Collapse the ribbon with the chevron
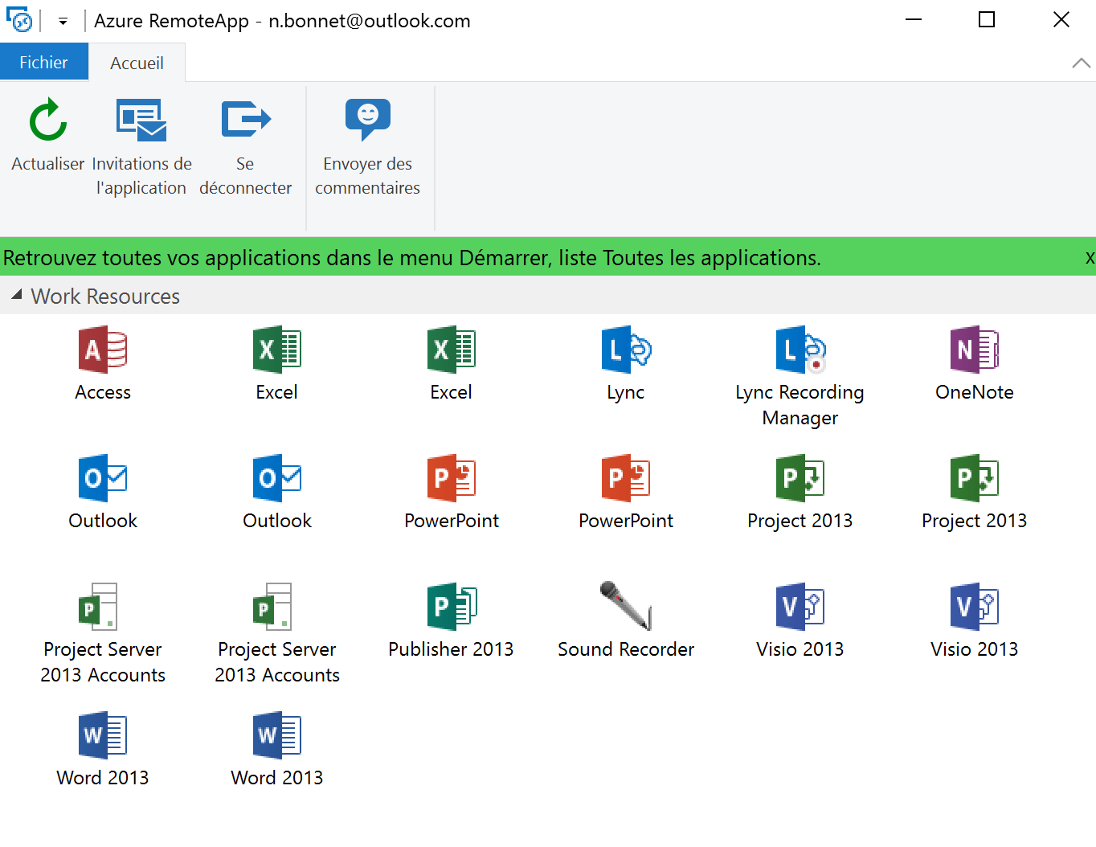The height and width of the screenshot is (847, 1096). point(1081,63)
